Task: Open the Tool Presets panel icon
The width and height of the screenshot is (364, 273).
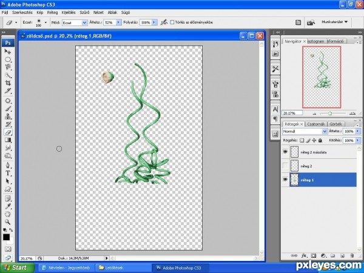Action: click(275, 69)
